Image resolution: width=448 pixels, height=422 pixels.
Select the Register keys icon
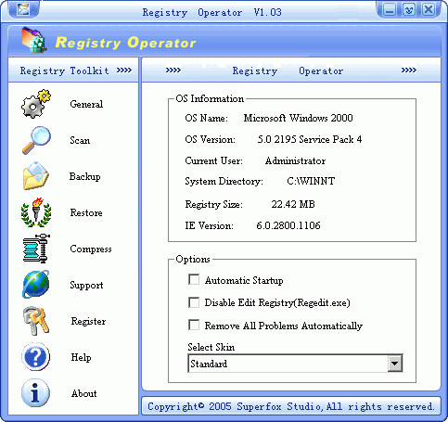(36, 321)
